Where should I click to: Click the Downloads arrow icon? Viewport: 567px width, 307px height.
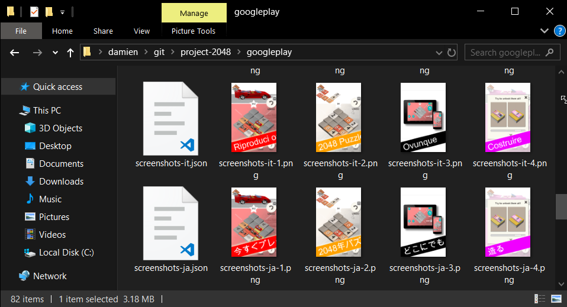(x=30, y=181)
